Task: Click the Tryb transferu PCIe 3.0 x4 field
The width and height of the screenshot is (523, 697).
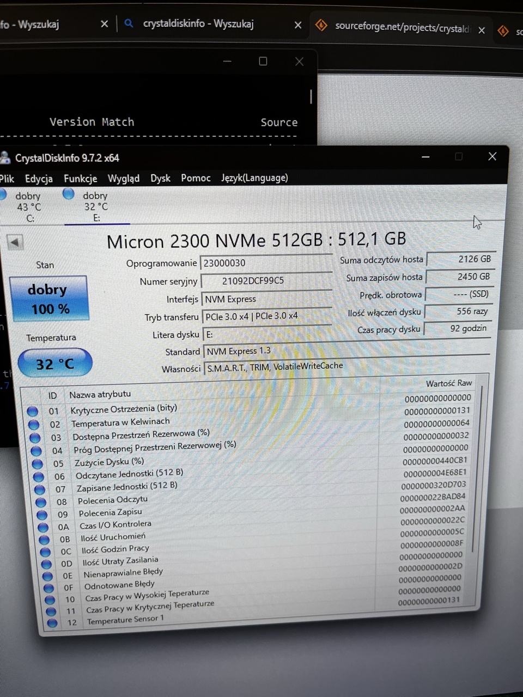Action: [267, 316]
